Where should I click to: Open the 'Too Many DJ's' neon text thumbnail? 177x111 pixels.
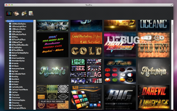53,45
